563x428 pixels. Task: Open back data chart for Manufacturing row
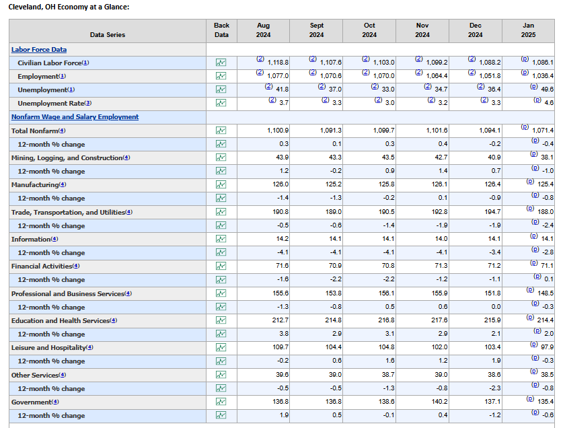coord(221,184)
